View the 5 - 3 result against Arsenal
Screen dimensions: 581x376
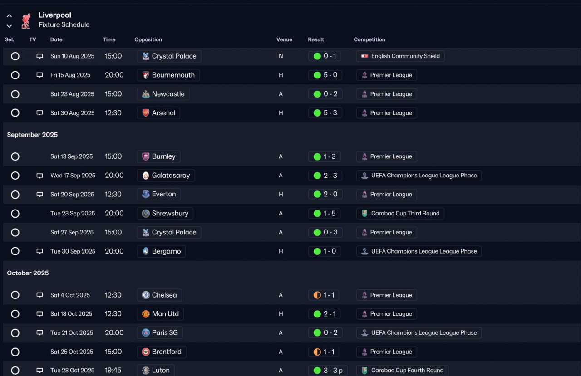[325, 113]
